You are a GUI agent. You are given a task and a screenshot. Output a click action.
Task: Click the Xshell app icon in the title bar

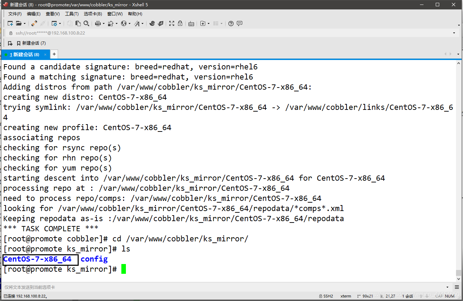(5, 5)
